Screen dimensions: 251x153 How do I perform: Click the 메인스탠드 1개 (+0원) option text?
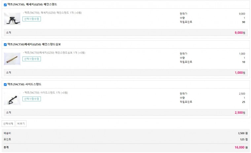(x=53, y=13)
